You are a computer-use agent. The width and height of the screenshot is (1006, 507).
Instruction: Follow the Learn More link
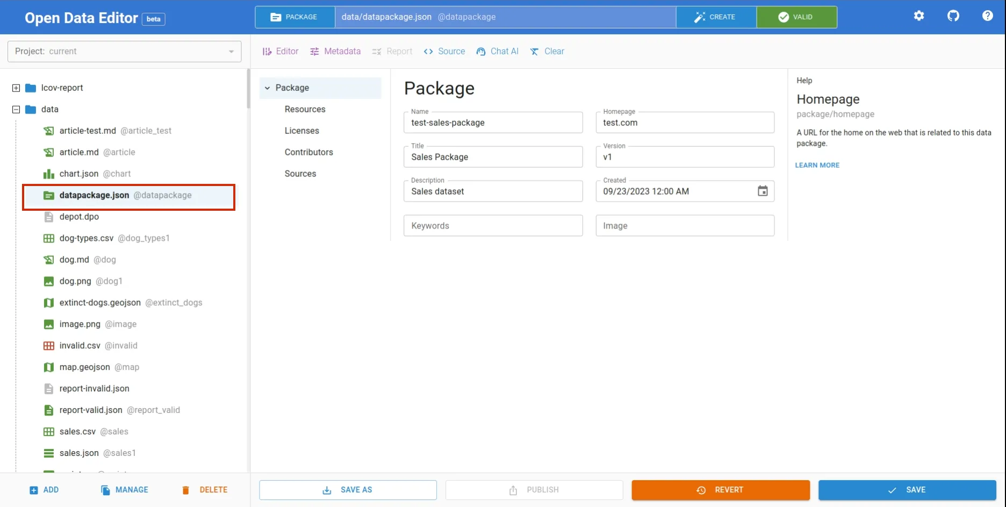[817, 165]
